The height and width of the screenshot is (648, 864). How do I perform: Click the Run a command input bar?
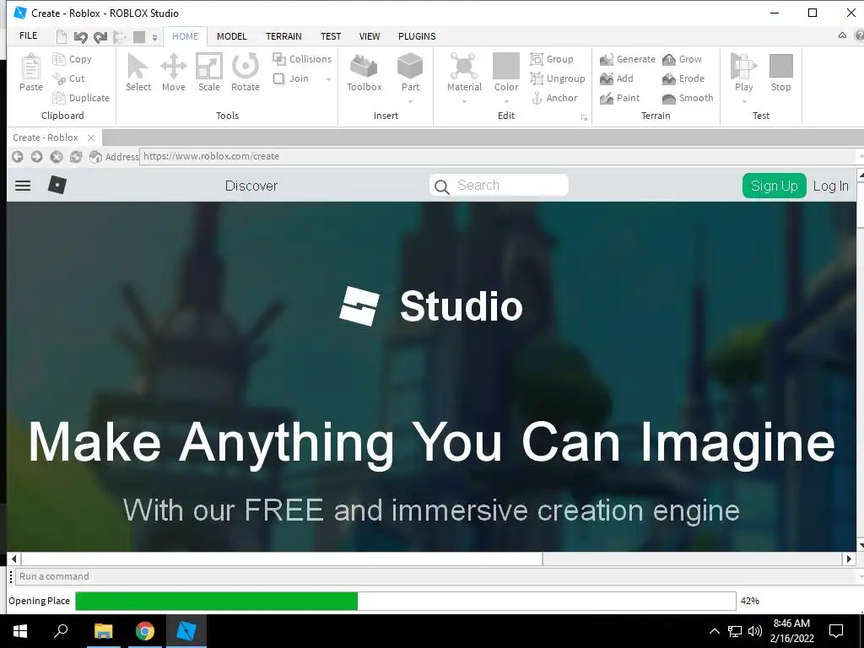pos(435,576)
